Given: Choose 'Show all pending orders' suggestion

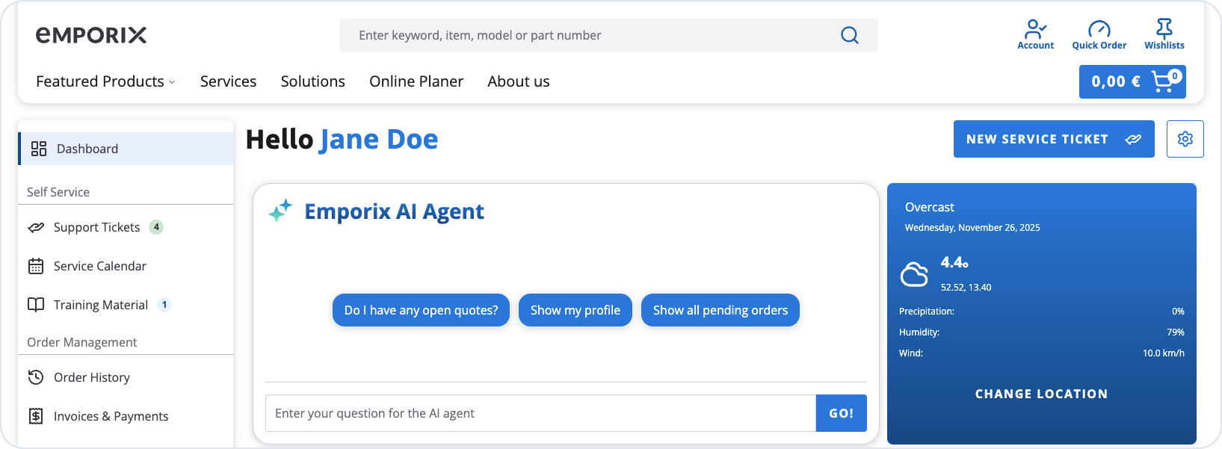Looking at the screenshot, I should (720, 310).
